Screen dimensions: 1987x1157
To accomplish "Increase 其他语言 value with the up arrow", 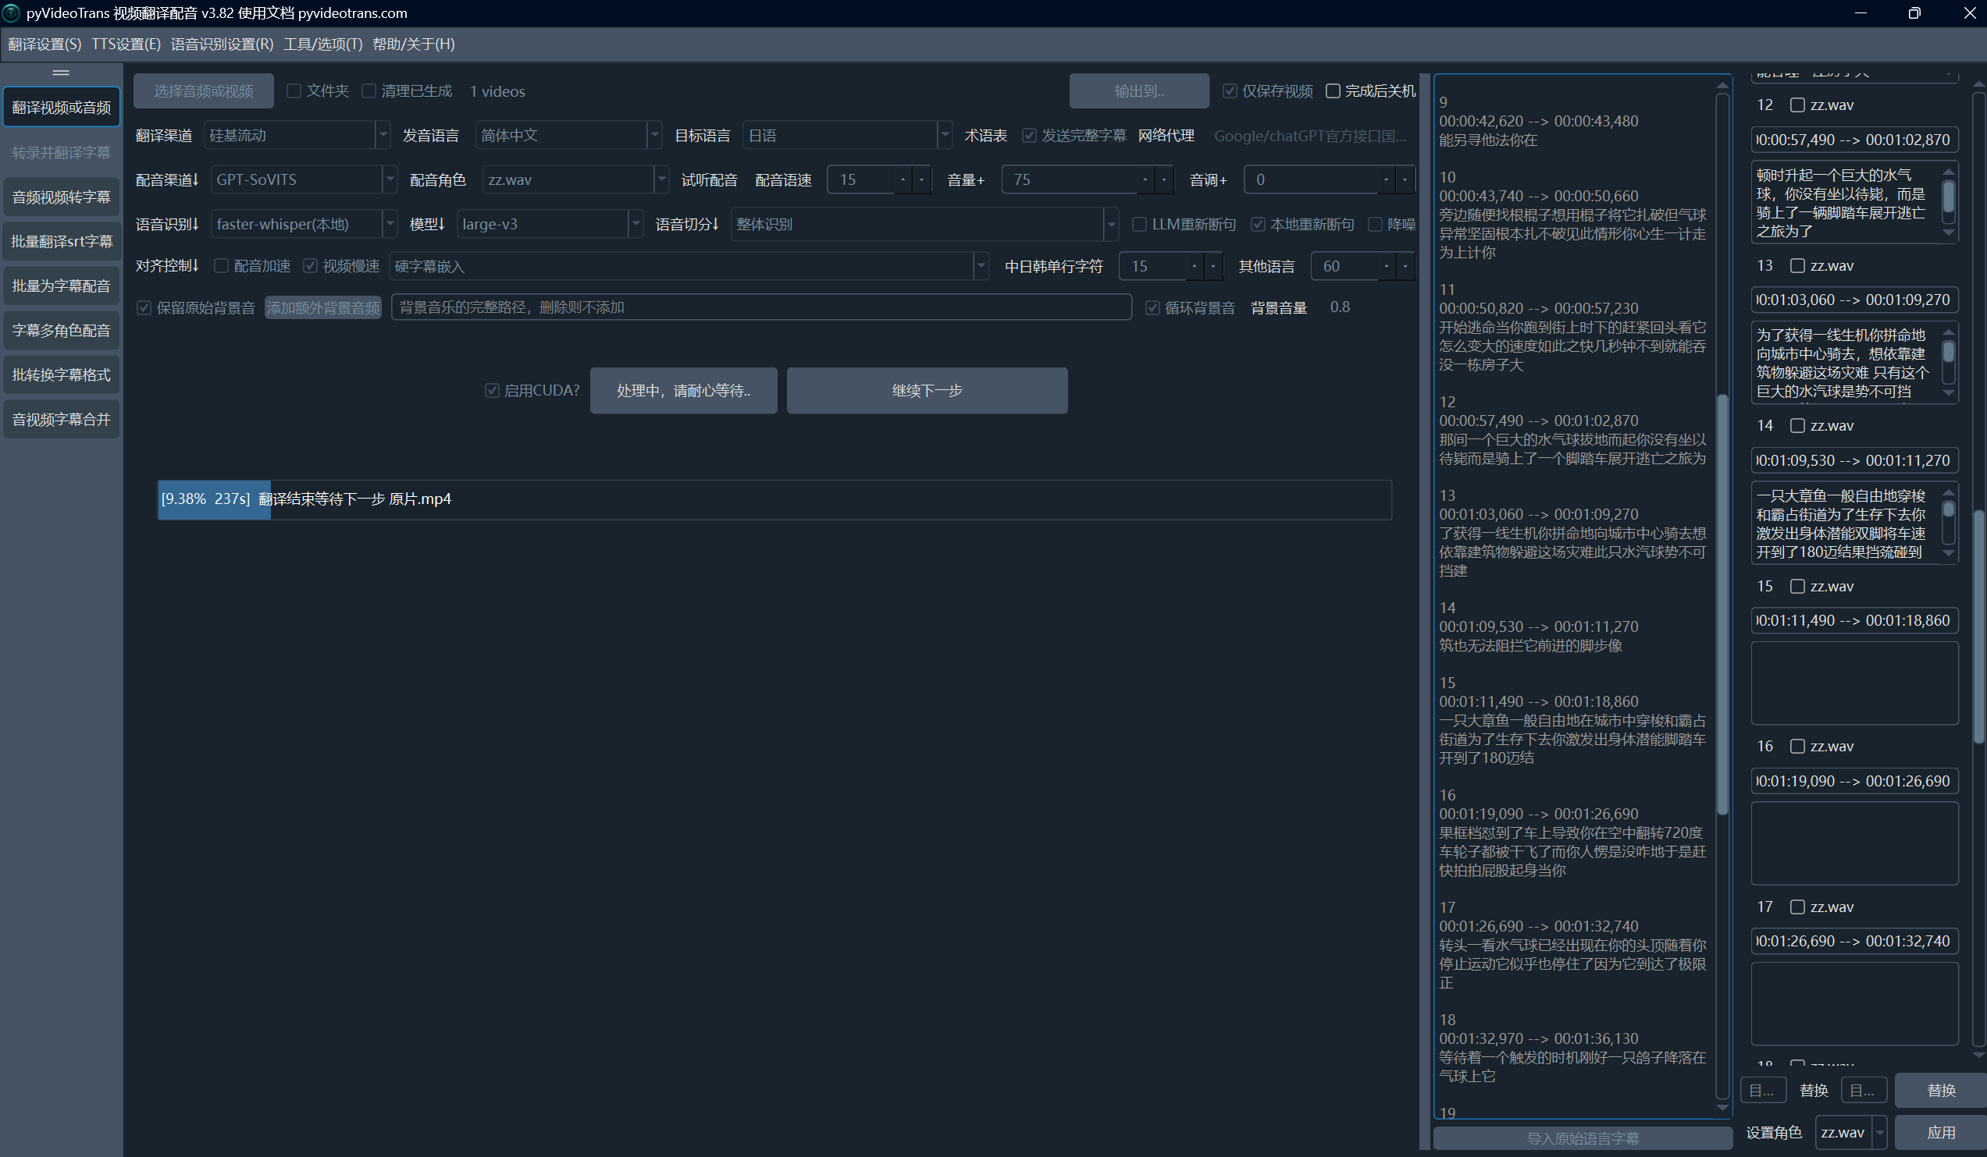I will pos(1385,266).
